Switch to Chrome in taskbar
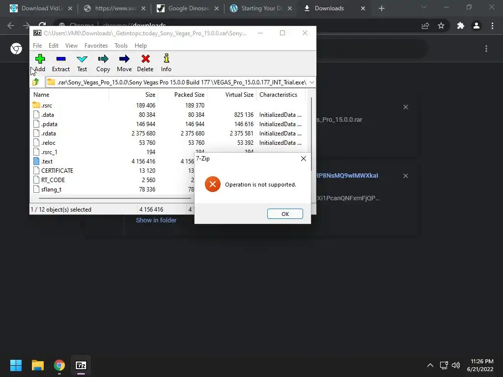503x377 pixels. (59, 365)
